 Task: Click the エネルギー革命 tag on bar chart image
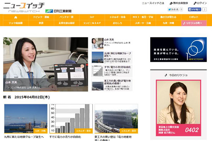click(83, 131)
